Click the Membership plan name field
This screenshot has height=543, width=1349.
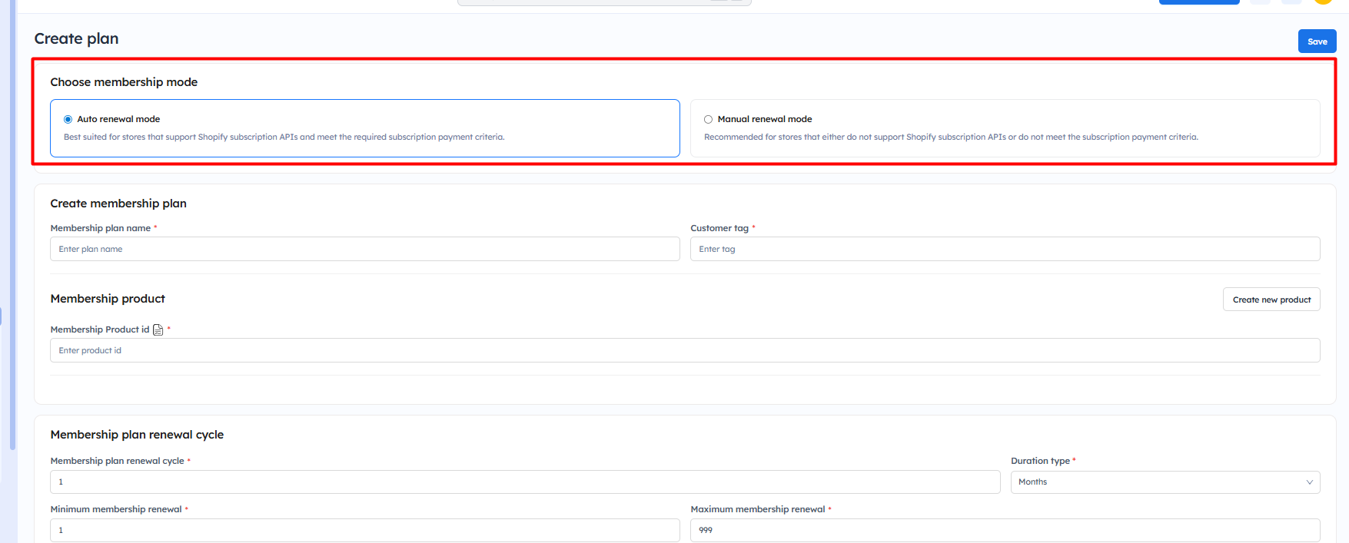pos(364,249)
